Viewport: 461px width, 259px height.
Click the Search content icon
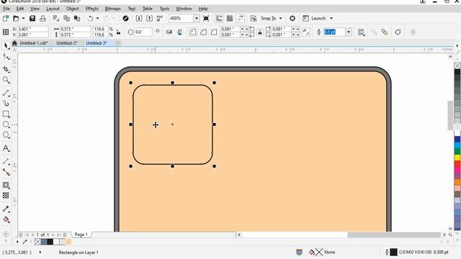coord(125,19)
